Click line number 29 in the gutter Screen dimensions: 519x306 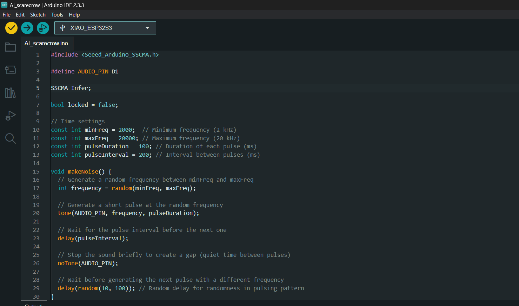pos(36,288)
